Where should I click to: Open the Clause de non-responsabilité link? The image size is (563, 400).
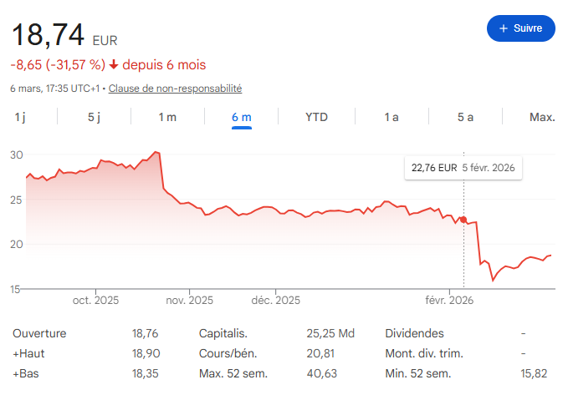[x=175, y=88]
